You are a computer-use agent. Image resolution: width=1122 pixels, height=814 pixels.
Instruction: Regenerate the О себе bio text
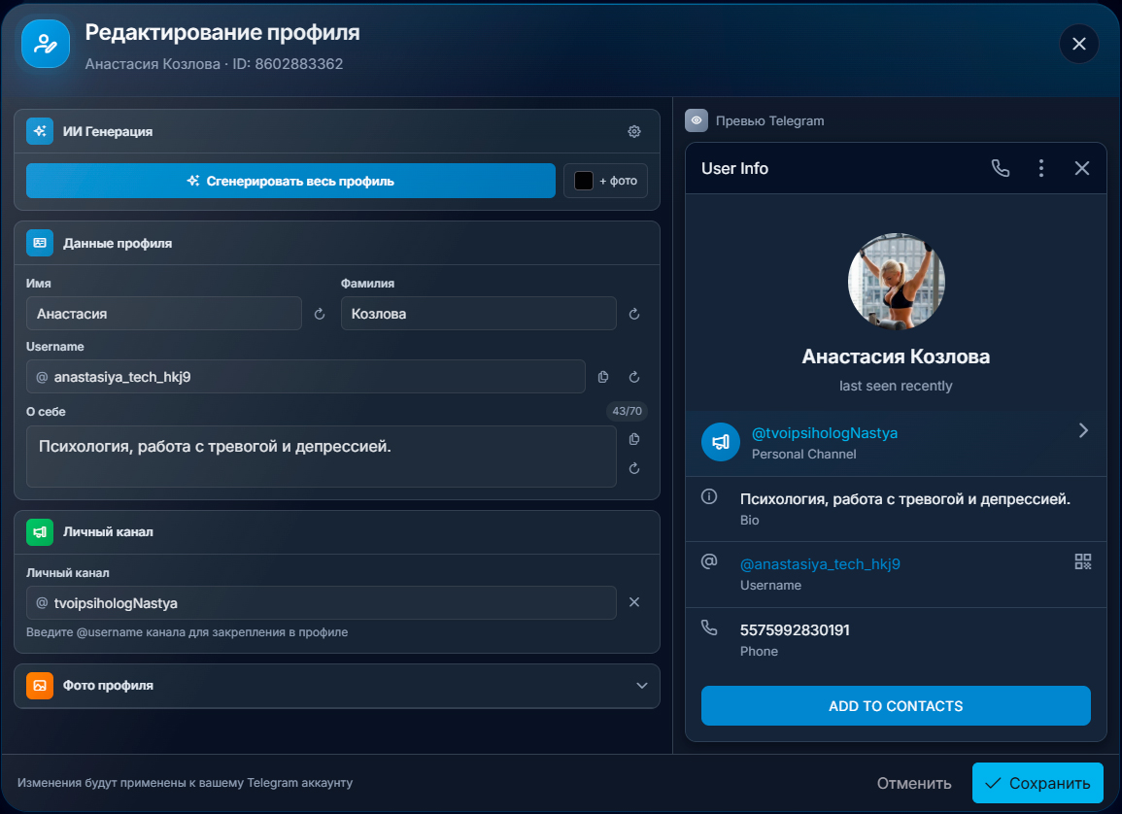[634, 468]
